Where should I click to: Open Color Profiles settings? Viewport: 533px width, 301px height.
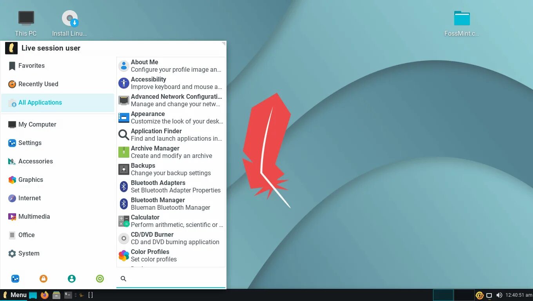point(171,256)
